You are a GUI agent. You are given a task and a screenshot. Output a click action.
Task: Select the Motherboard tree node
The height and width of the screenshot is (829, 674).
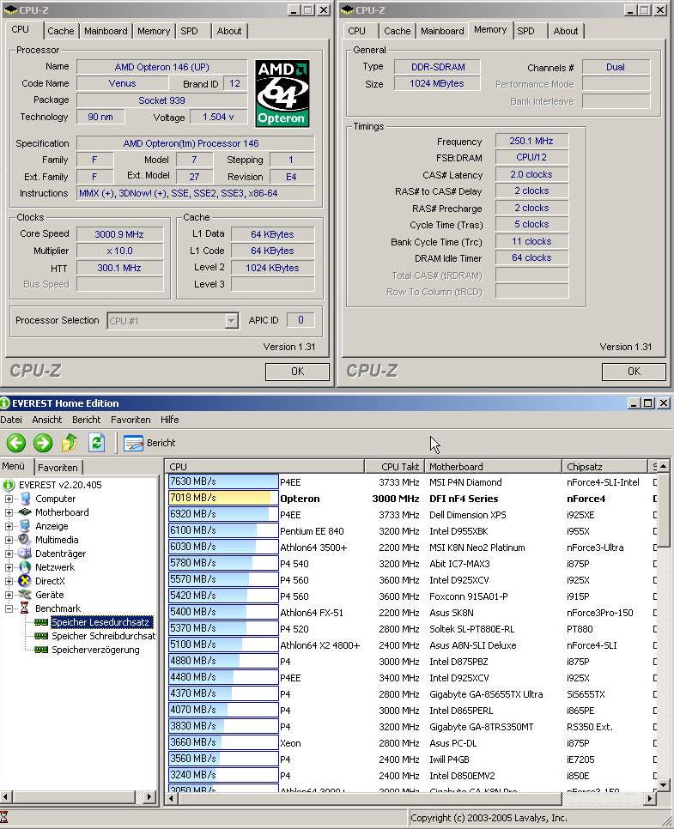(62, 512)
